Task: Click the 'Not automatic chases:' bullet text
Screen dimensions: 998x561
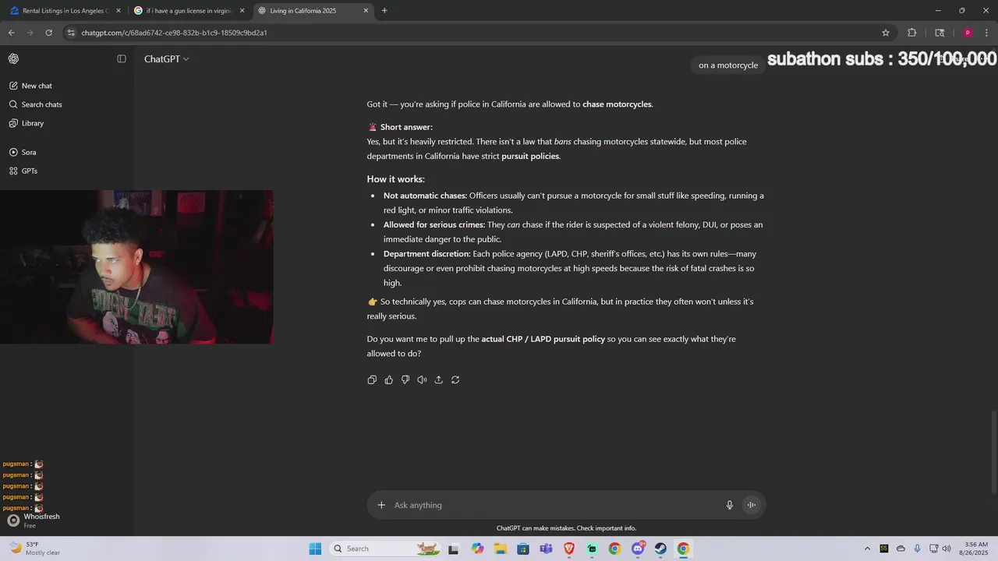Action: pyautogui.click(x=425, y=196)
